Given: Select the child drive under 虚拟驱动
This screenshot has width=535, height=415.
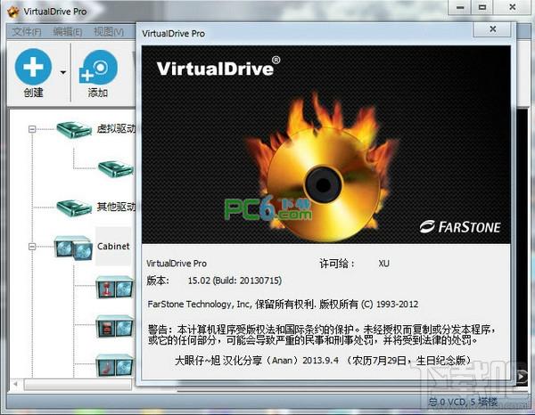Looking at the screenshot, I should pyautogui.click(x=116, y=168).
